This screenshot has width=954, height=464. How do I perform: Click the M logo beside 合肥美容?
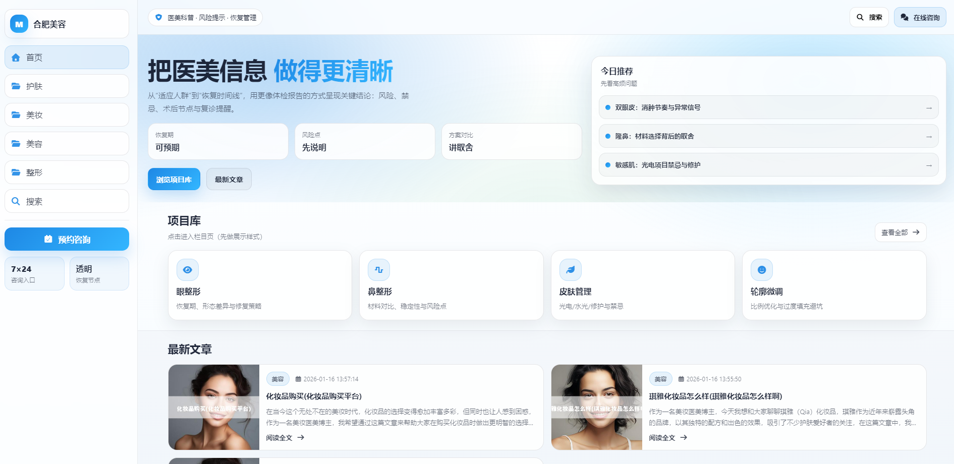coord(19,23)
